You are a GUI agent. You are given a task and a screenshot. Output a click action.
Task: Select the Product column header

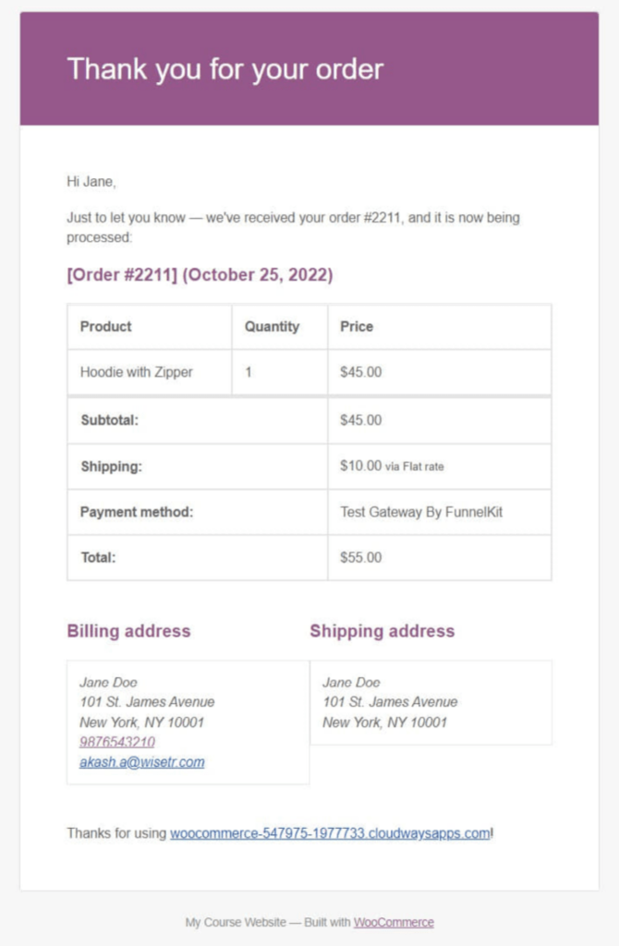(x=106, y=326)
